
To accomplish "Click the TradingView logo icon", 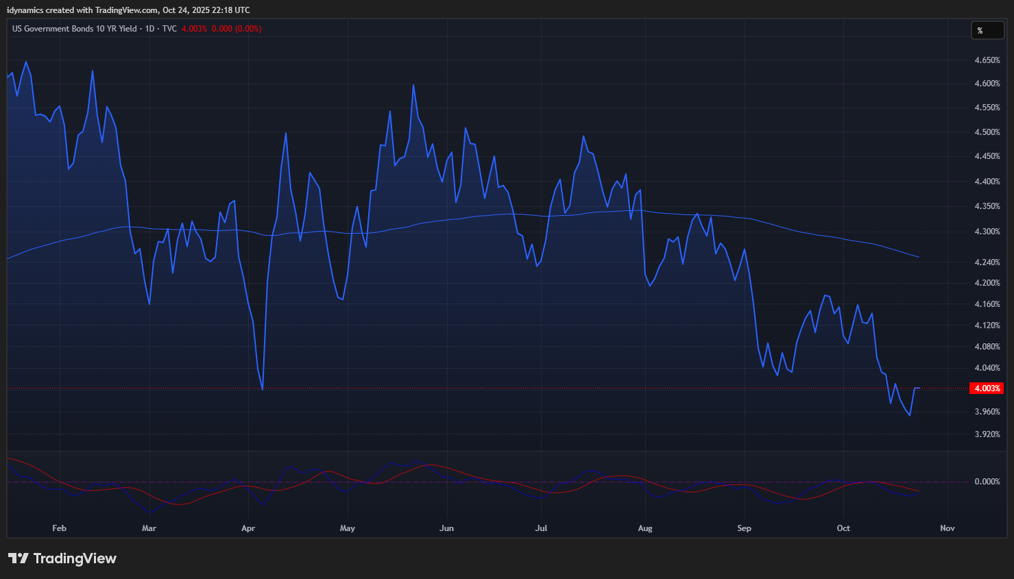I will pos(19,558).
